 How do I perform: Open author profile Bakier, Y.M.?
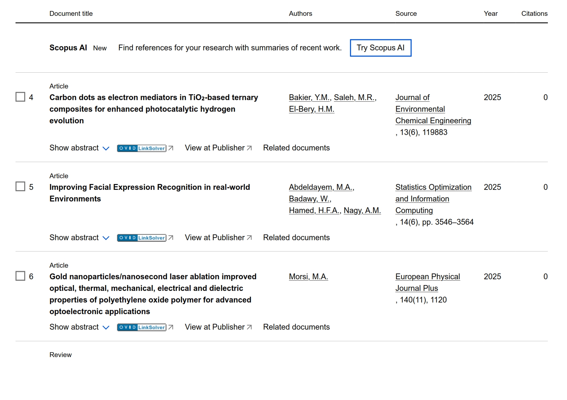[309, 97]
